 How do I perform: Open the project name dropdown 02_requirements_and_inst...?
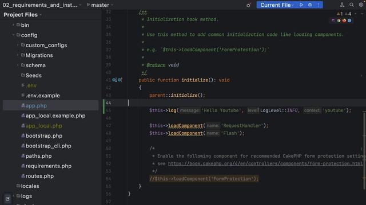pyautogui.click(x=42, y=5)
